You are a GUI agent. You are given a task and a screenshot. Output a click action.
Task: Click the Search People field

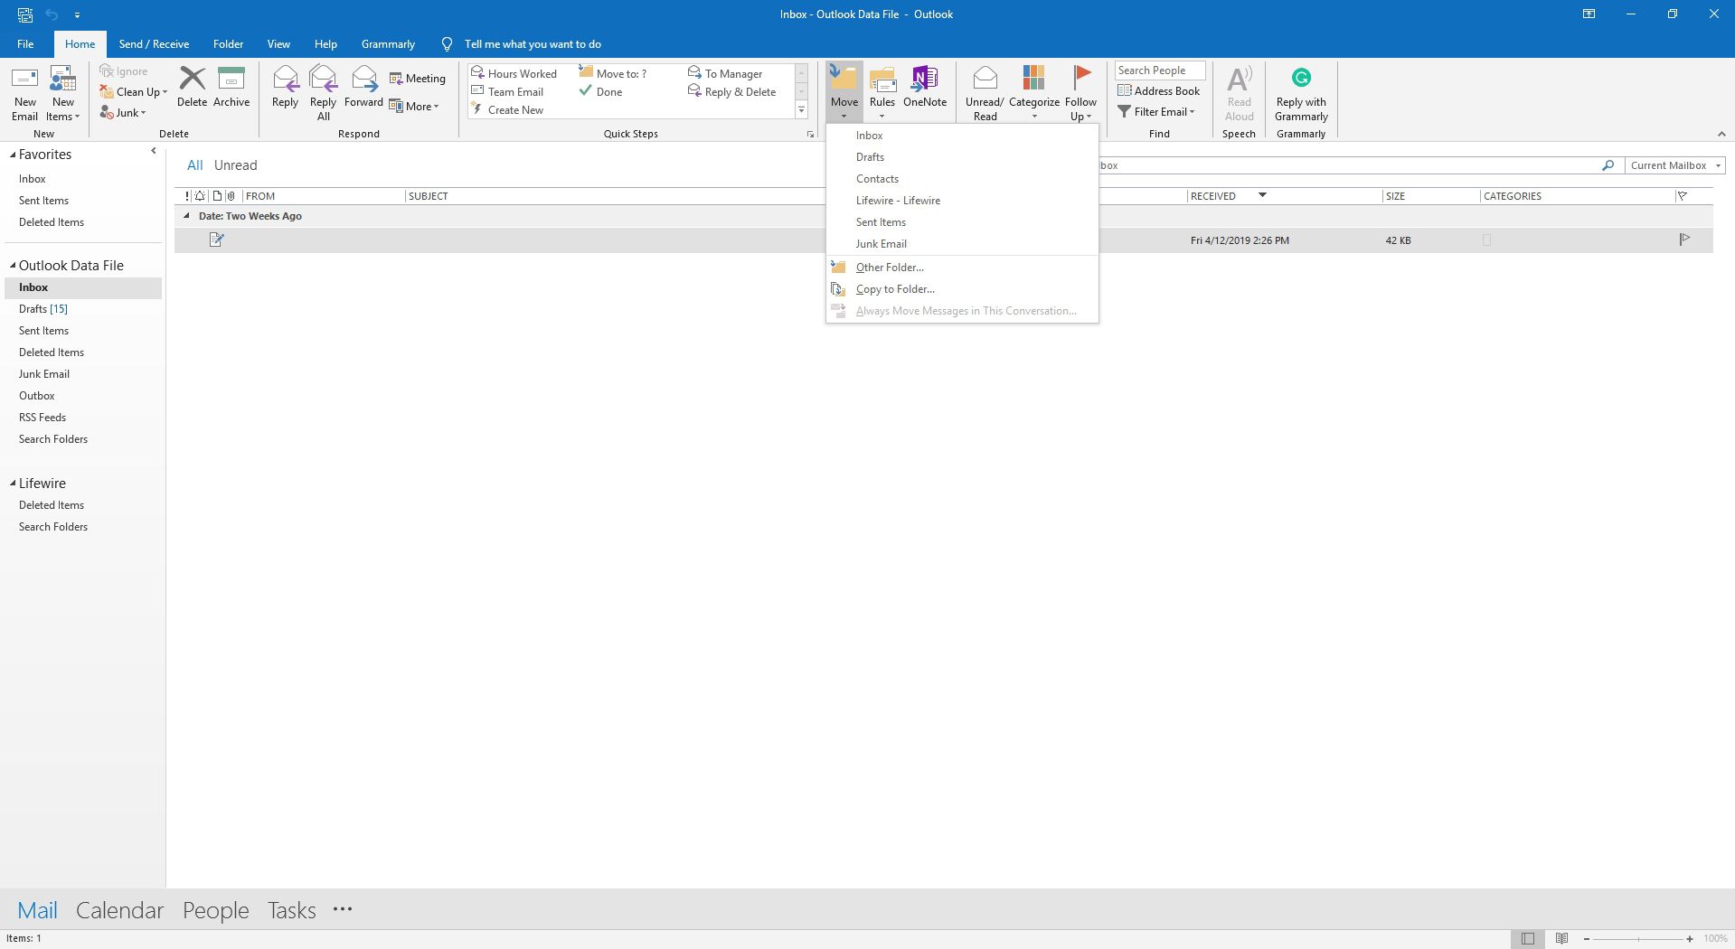point(1160,70)
